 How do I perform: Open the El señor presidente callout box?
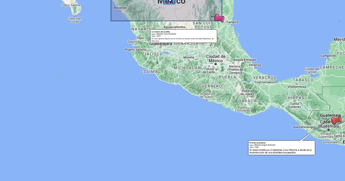coord(281,148)
